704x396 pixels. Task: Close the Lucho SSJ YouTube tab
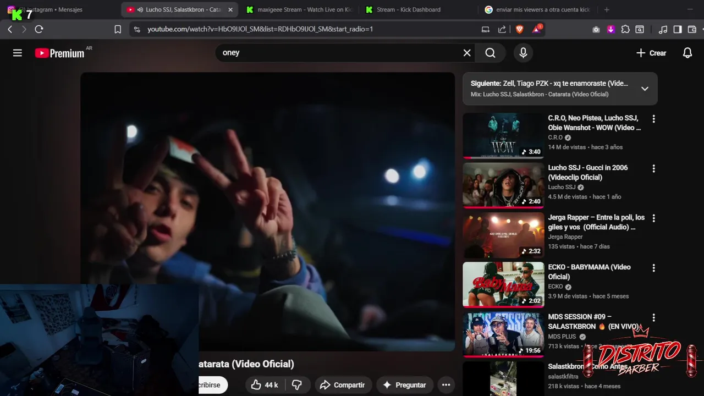230,9
